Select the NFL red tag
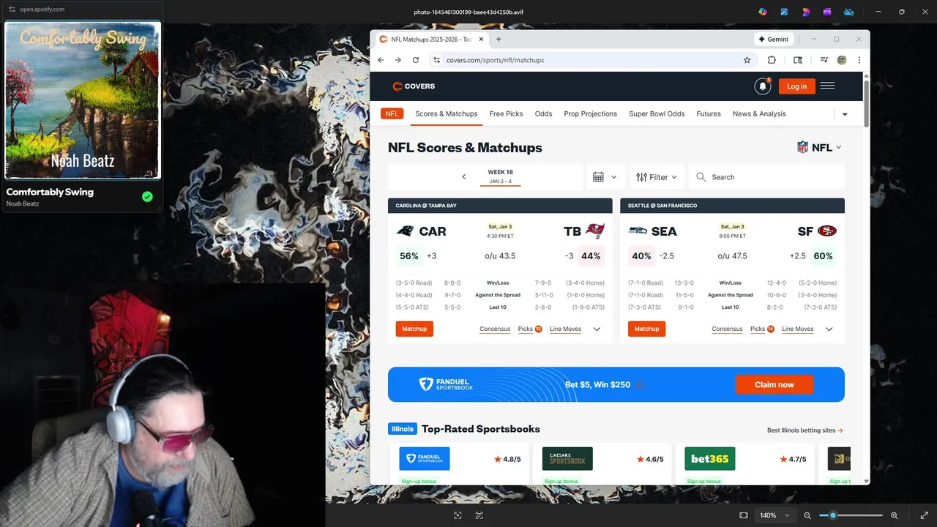The image size is (937, 527). 392,113
